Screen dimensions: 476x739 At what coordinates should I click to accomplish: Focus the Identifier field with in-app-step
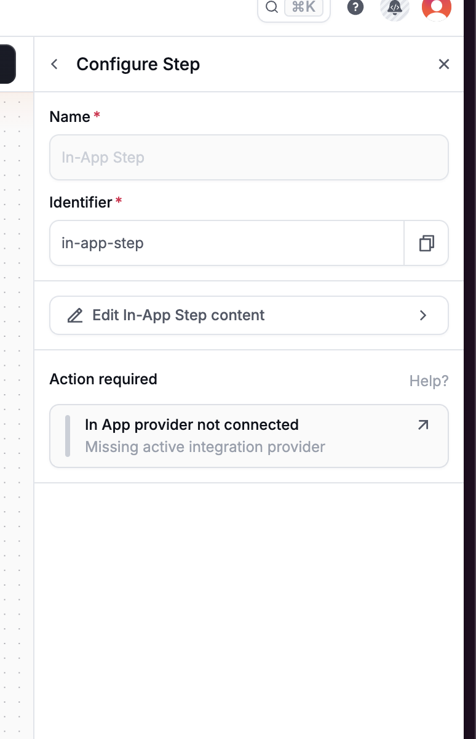click(x=226, y=243)
